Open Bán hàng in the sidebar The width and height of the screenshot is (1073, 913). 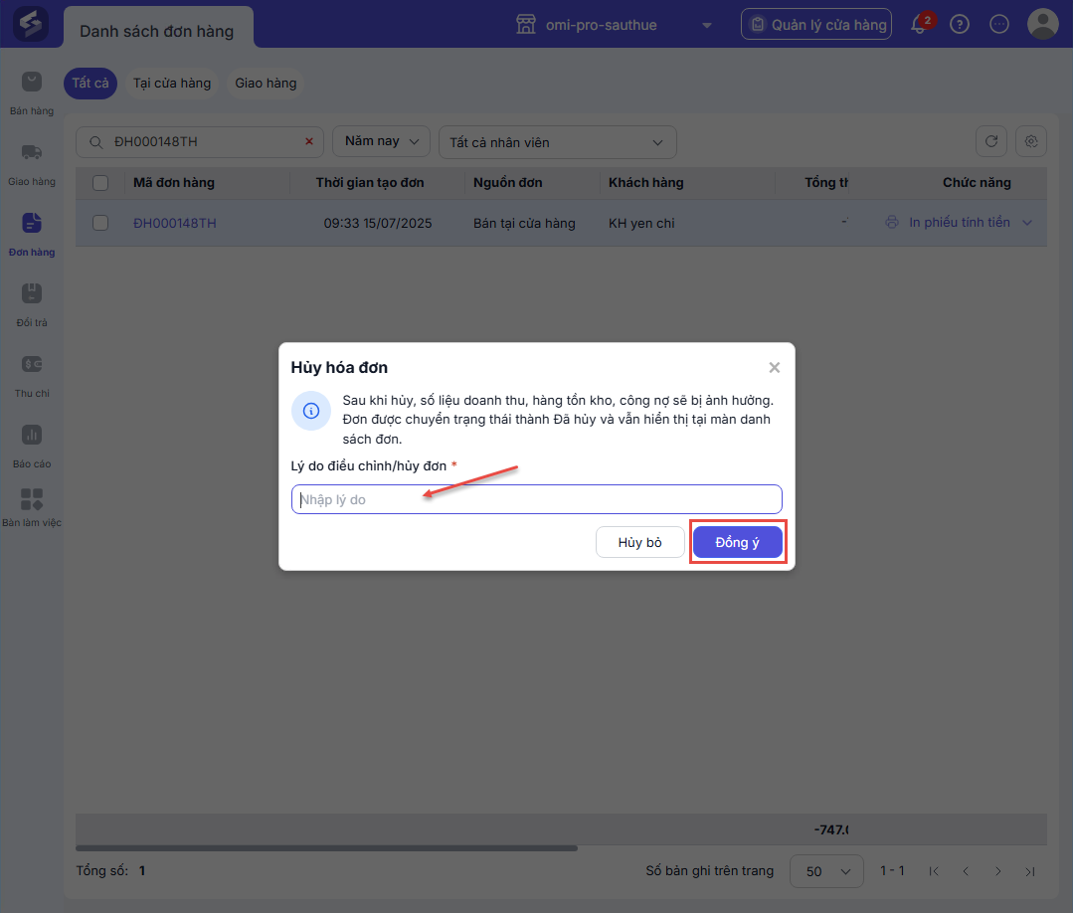coord(32,93)
